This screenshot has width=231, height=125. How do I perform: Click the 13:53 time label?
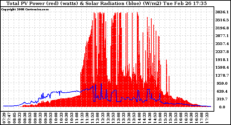[134, 118]
